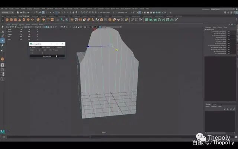Open the viewport Shading menu
This screenshot has height=149, width=238.
tap(15, 25)
